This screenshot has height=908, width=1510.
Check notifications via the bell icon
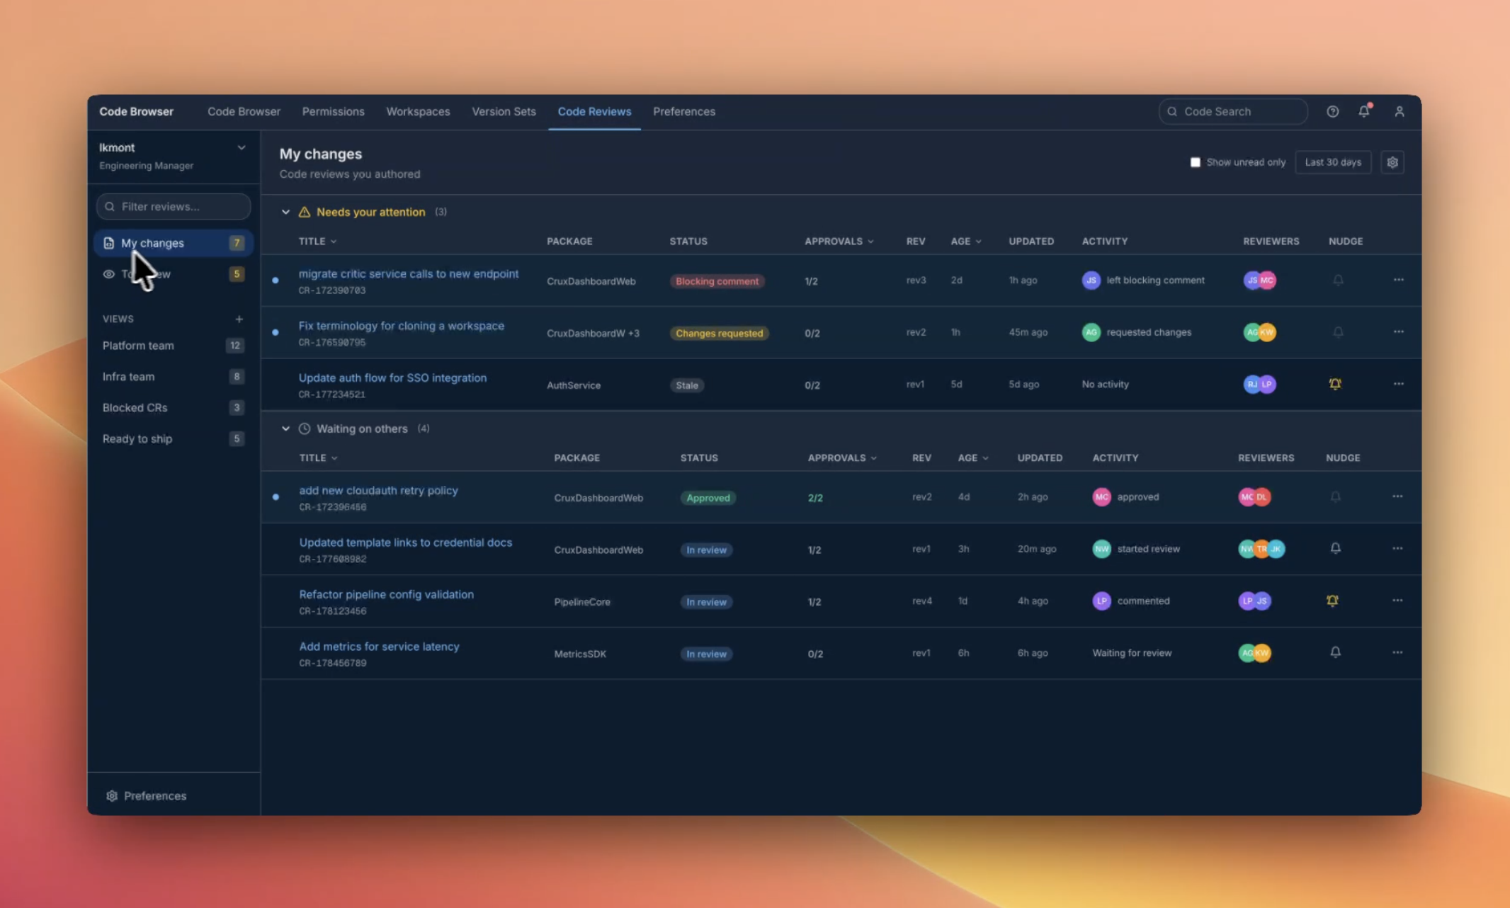coord(1365,111)
